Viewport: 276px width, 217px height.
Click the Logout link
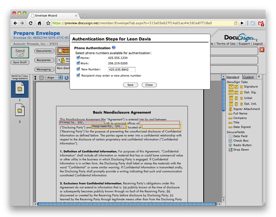(x=257, y=44)
